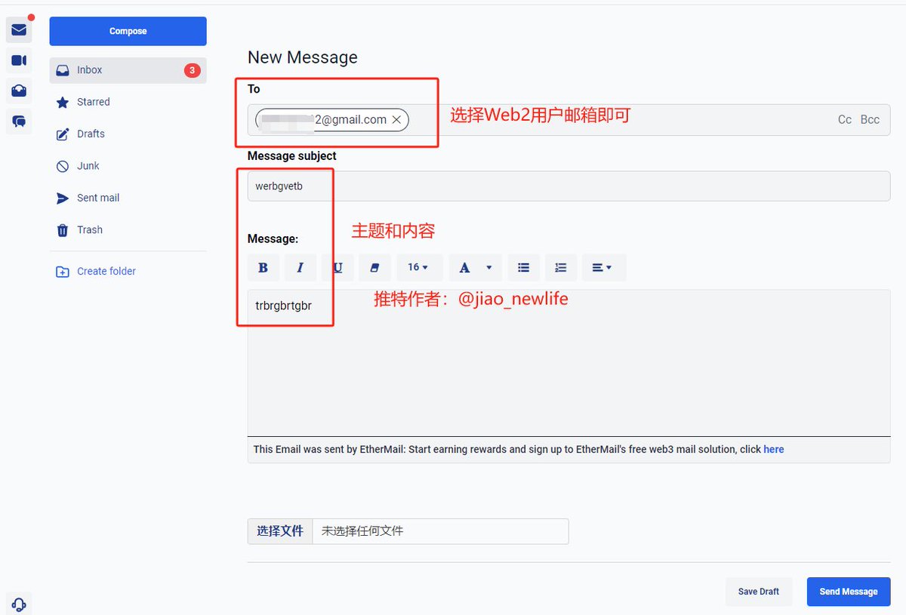Screen dimensions: 906x615
Task: Click the Compose button
Action: pos(128,31)
